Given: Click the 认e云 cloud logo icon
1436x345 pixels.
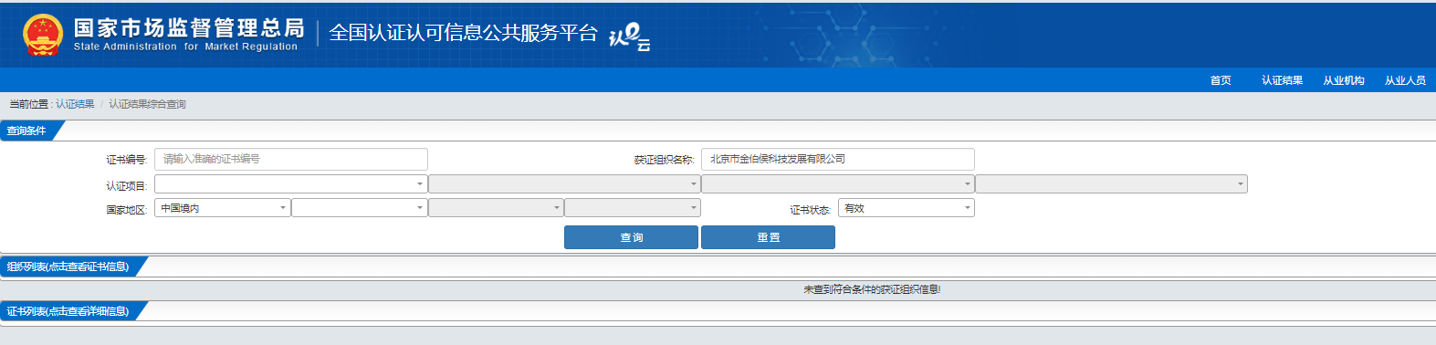Looking at the screenshot, I should click(x=629, y=37).
